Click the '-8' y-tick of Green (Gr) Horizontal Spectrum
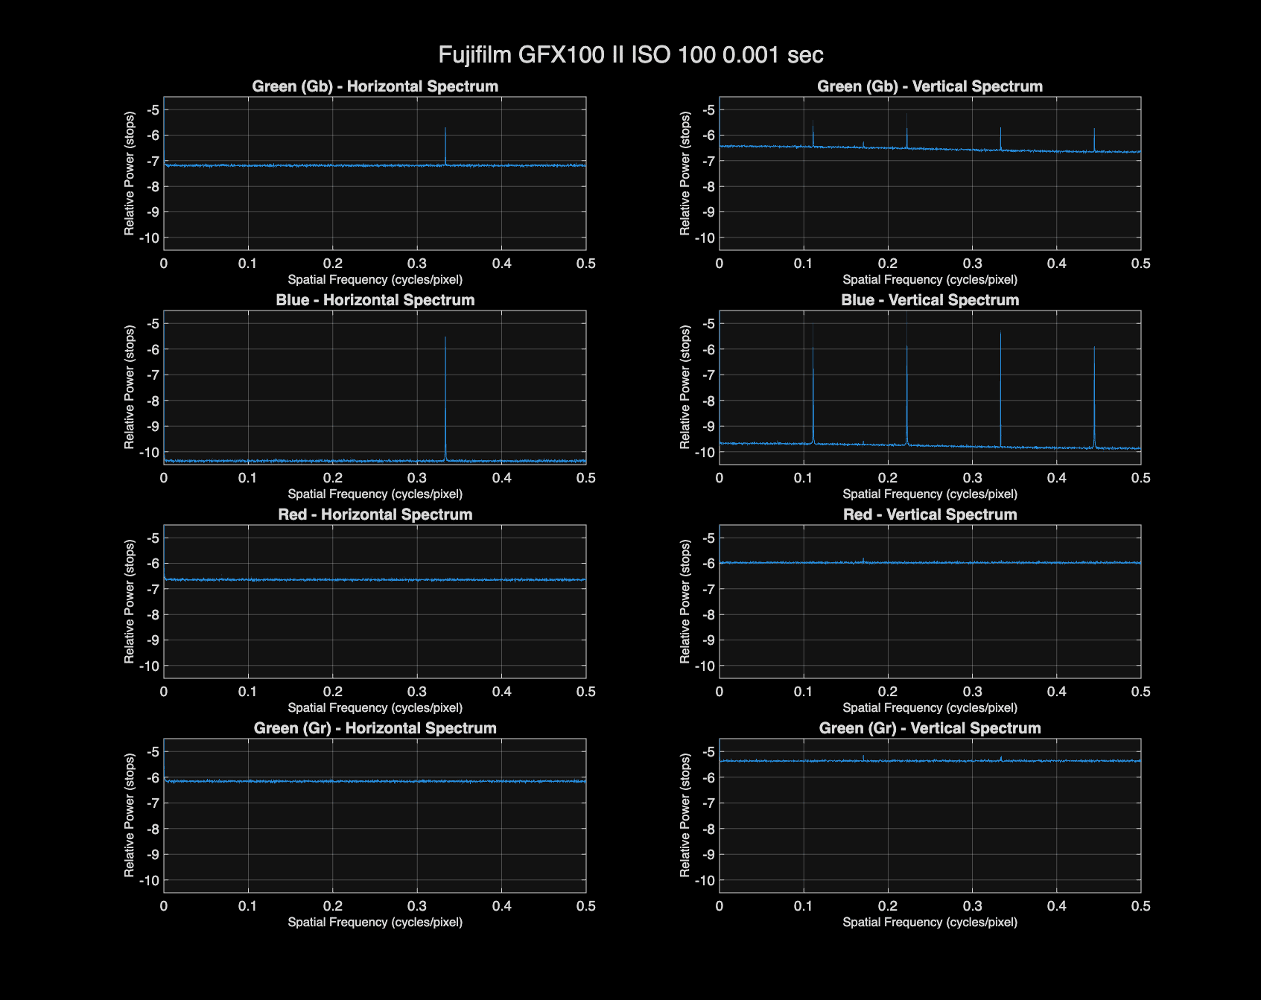1261x1000 pixels. coord(153,829)
